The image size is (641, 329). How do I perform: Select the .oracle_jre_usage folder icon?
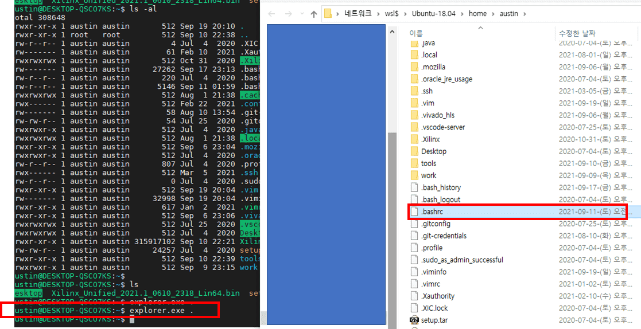[x=414, y=79]
